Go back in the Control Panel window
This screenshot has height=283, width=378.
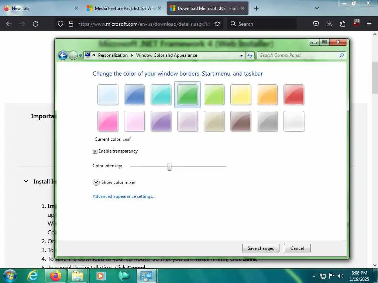(x=63, y=55)
